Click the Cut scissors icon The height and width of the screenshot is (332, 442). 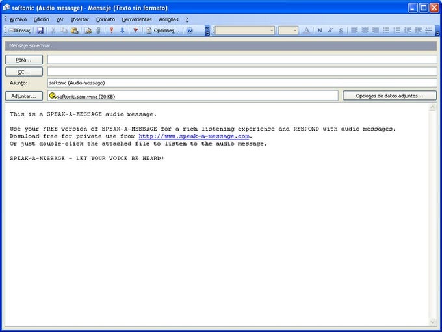click(53, 31)
